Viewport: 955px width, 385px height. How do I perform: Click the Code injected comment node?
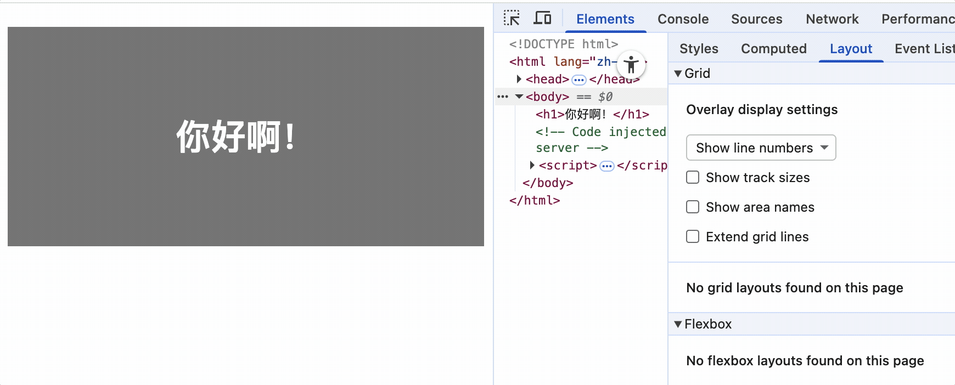tap(601, 140)
